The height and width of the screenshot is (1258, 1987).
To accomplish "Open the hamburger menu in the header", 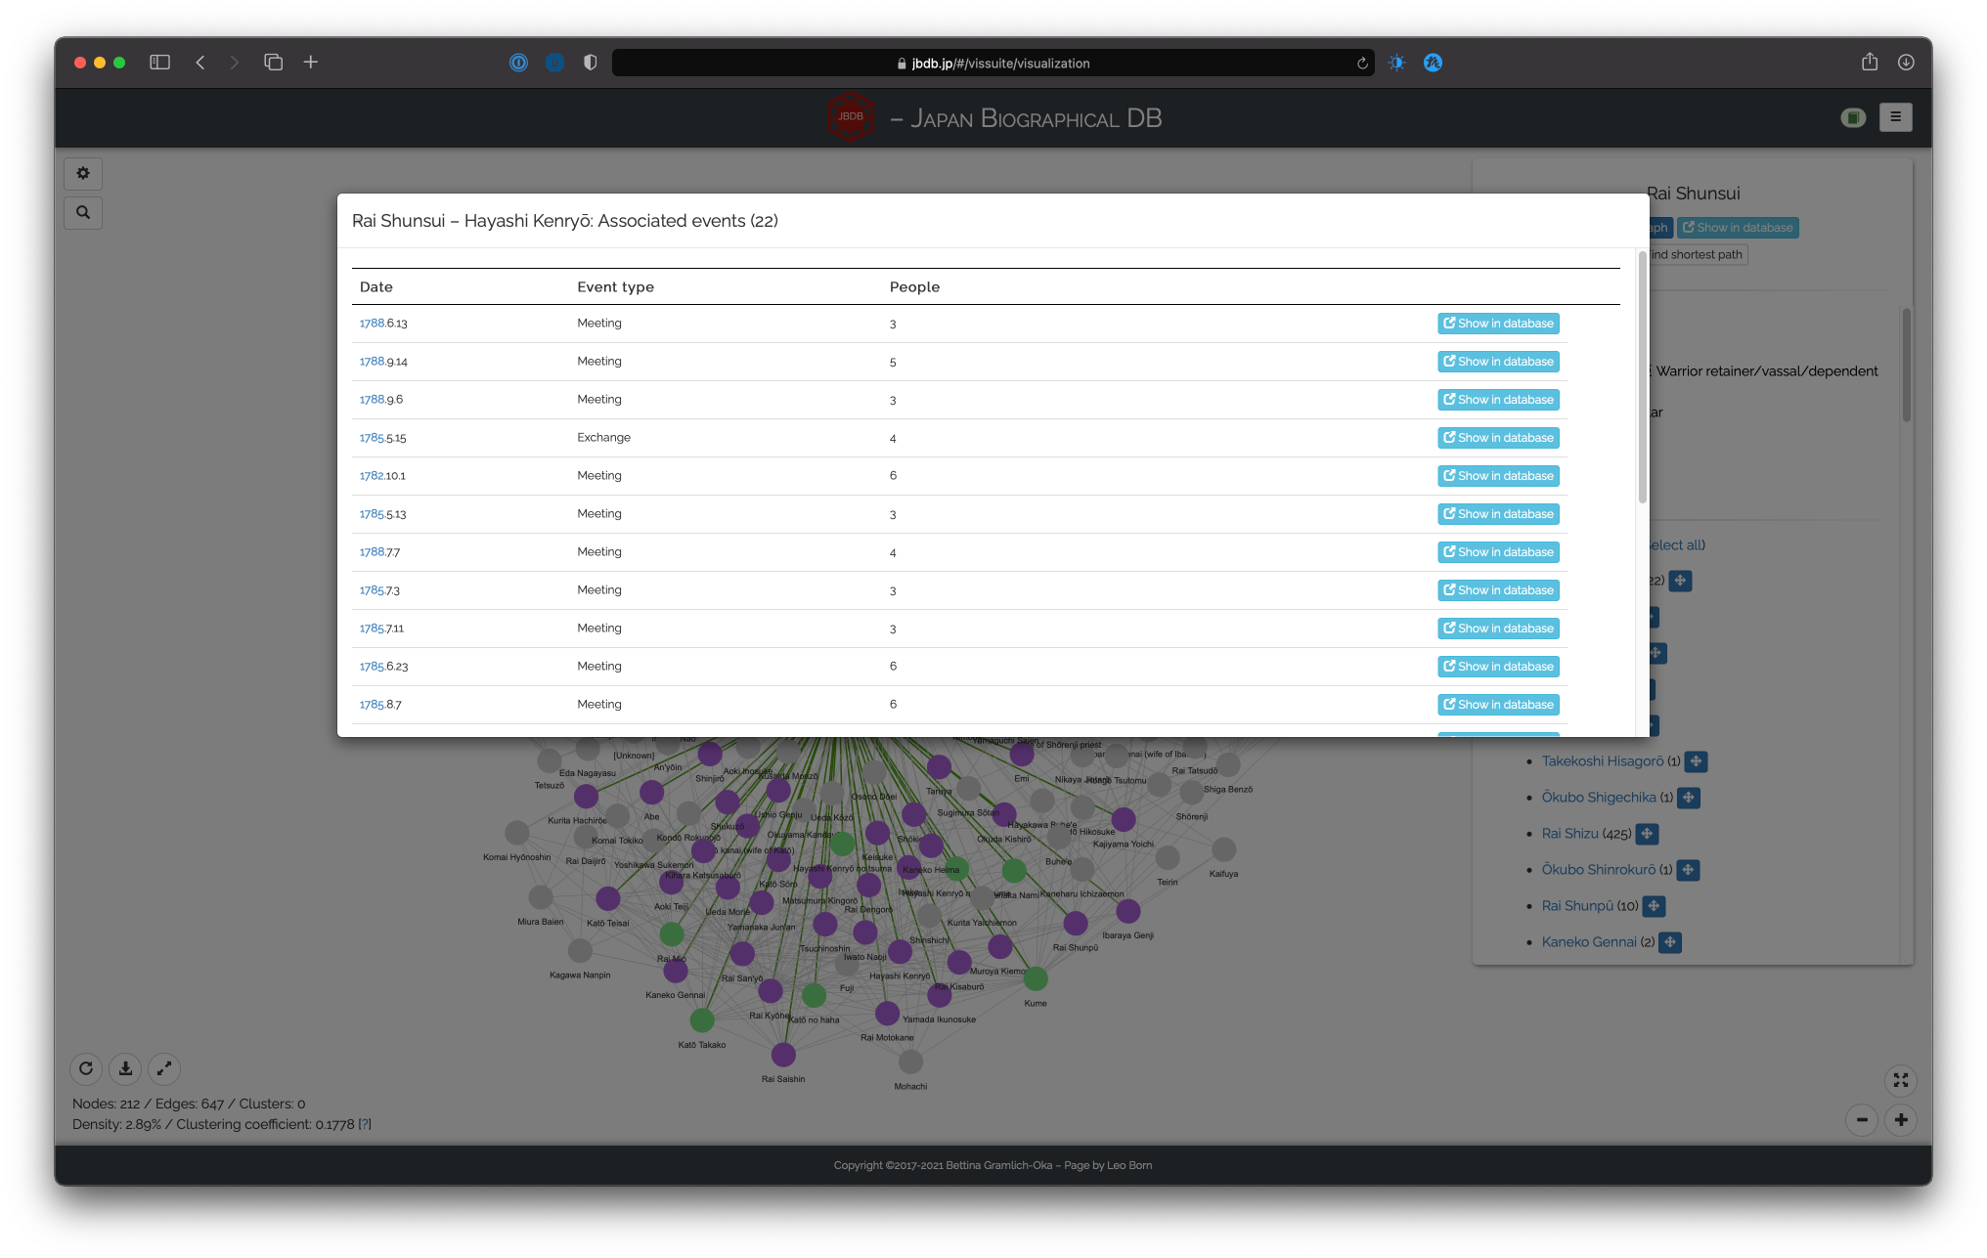I will pyautogui.click(x=1895, y=117).
